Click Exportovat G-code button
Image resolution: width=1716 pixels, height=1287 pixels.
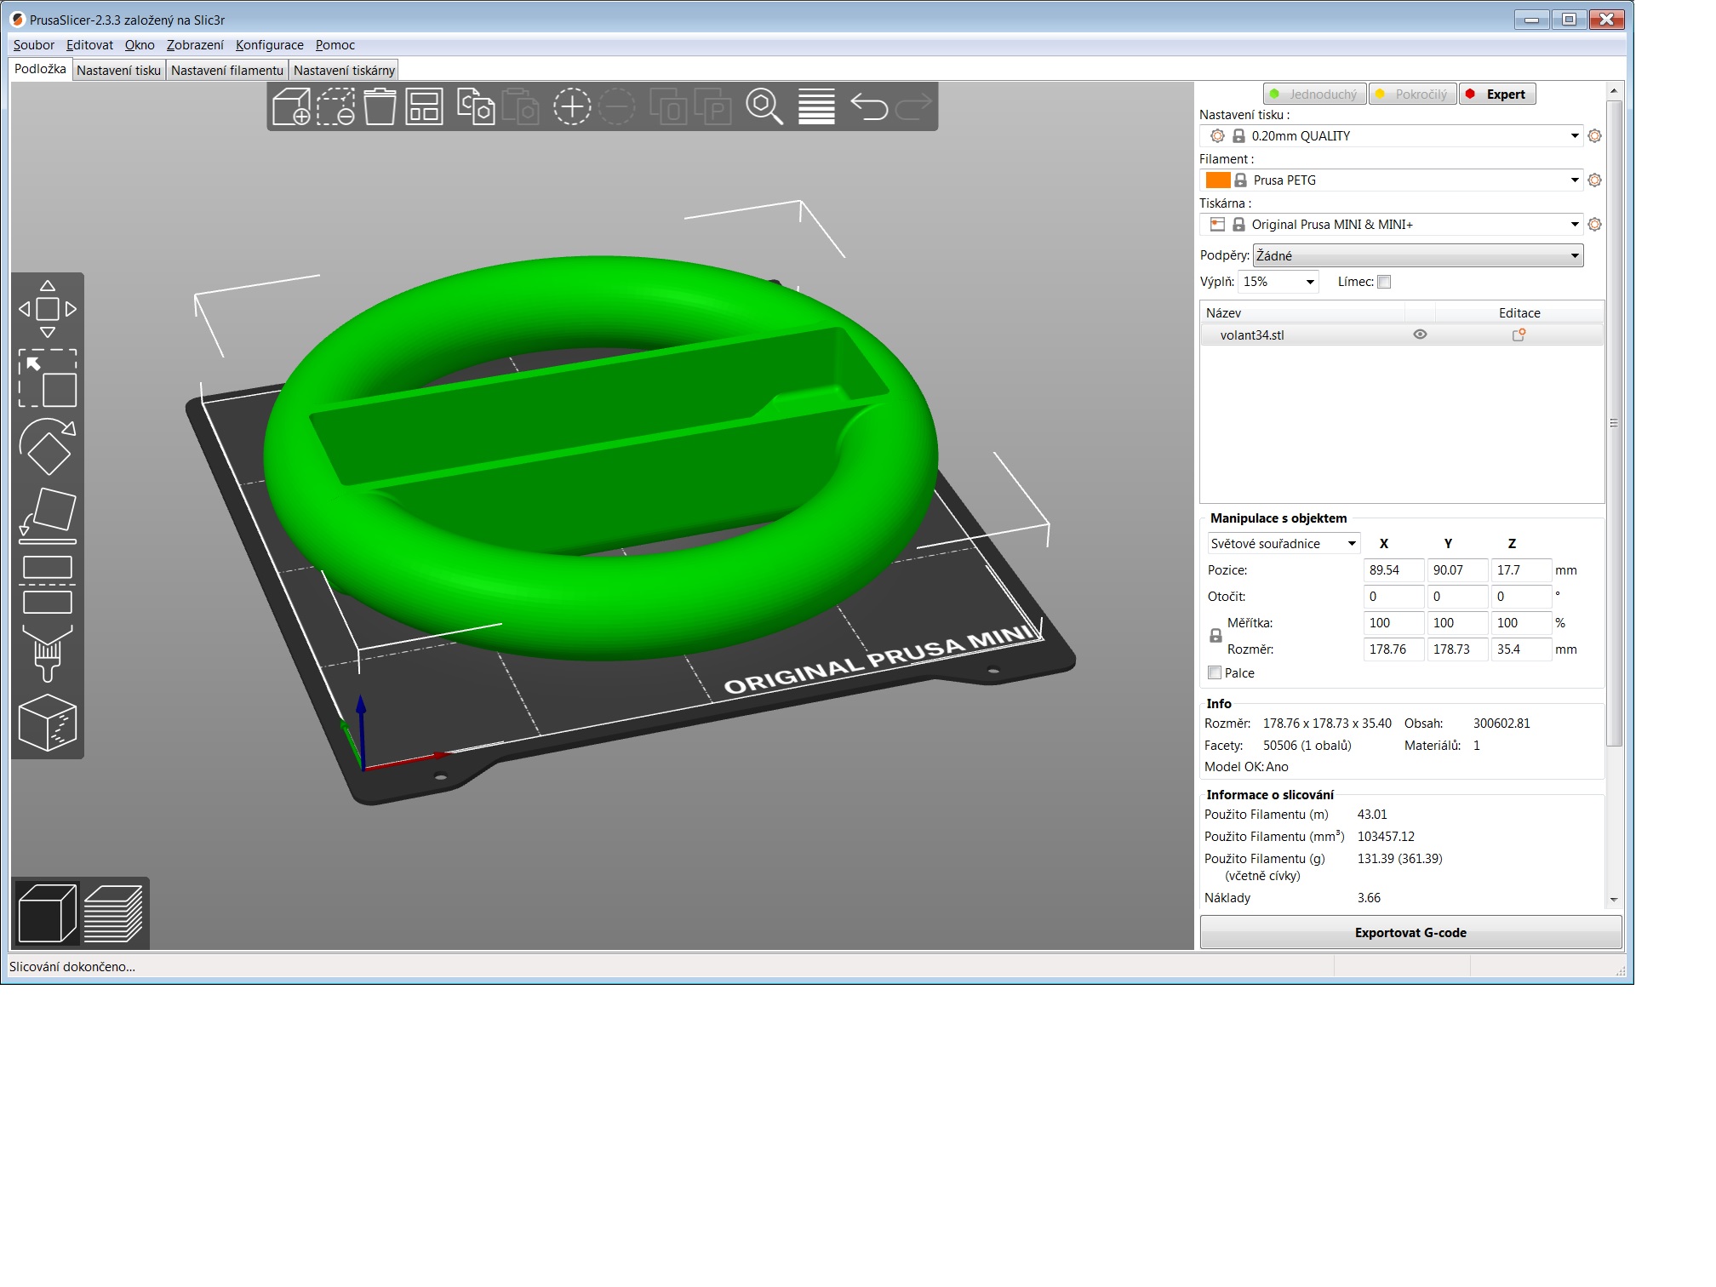1410,933
